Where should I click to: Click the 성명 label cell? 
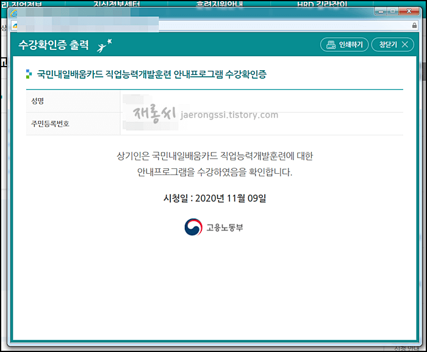coord(73,101)
